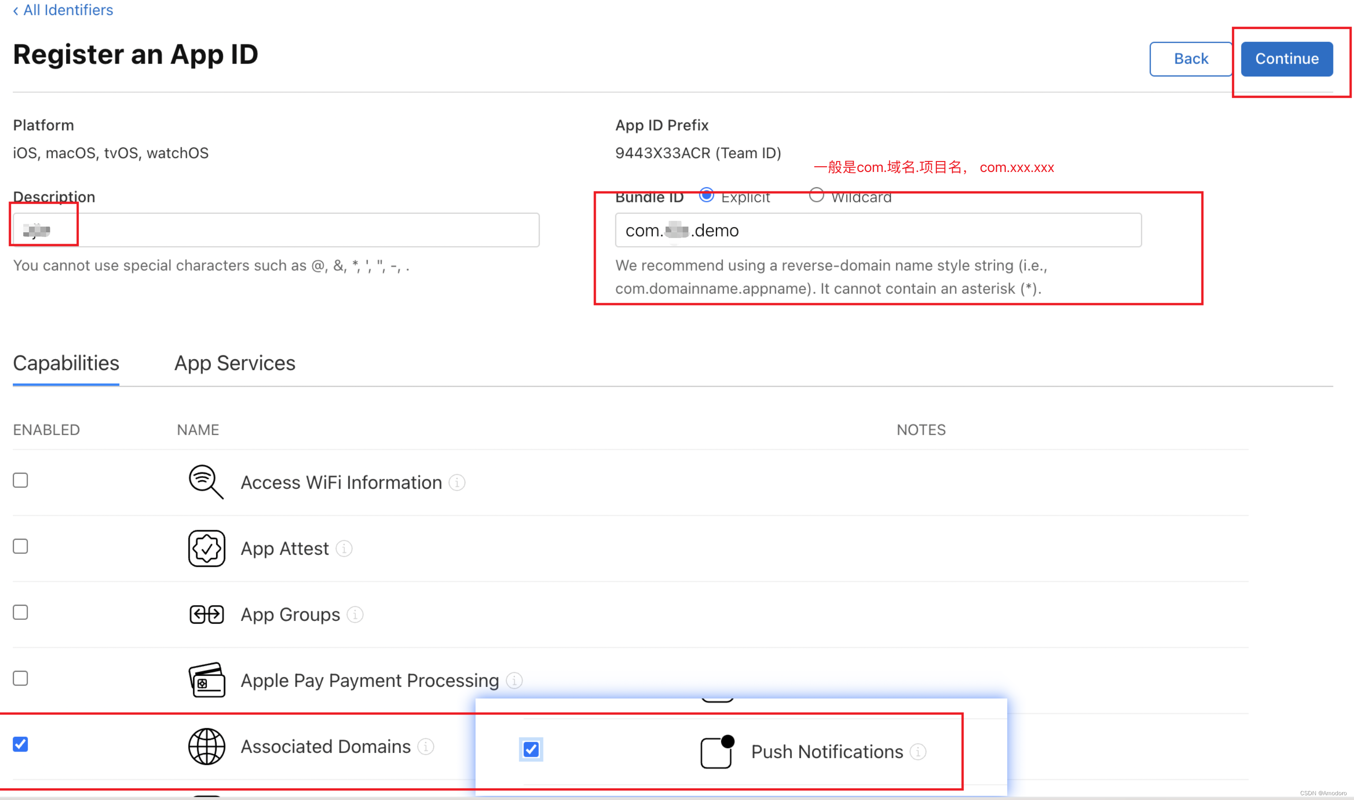Open info for App Groups
This screenshot has height=800, width=1354.
[355, 615]
